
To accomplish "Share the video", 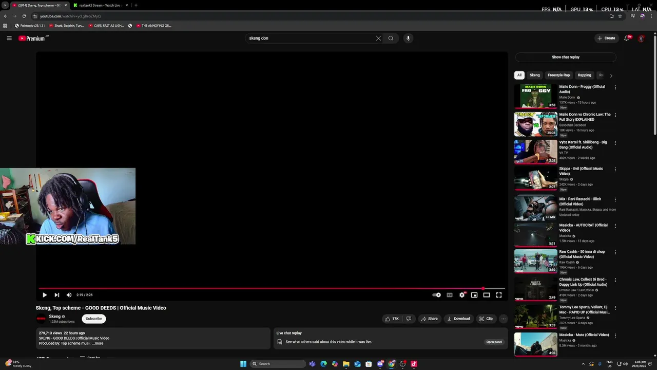I will (x=429, y=319).
